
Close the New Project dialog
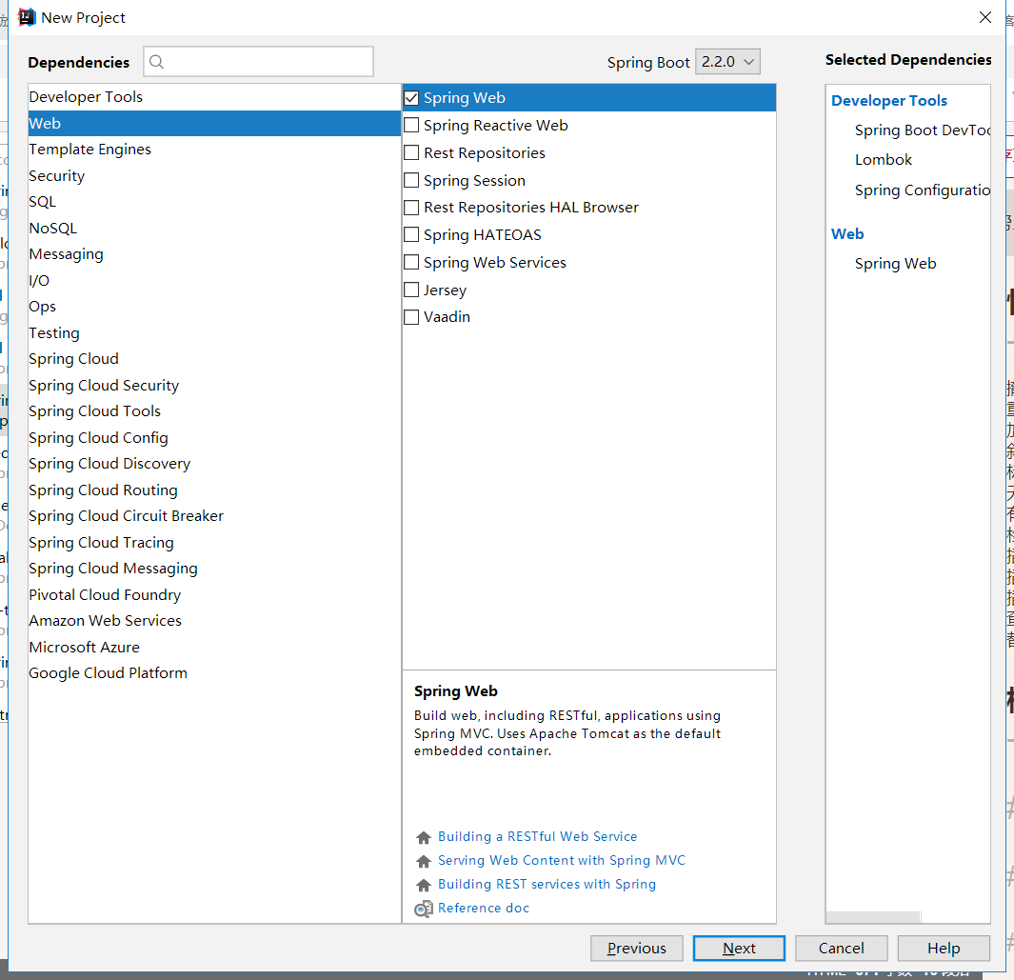(984, 17)
